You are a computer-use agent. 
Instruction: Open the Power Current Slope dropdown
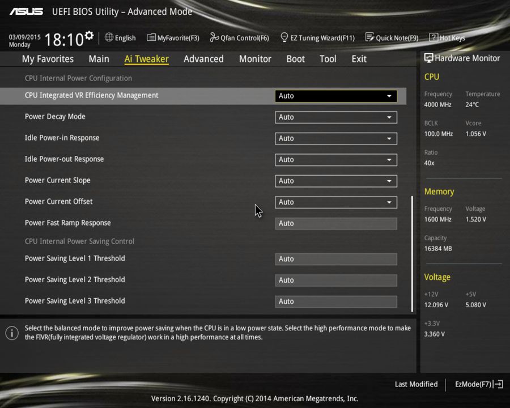336,181
